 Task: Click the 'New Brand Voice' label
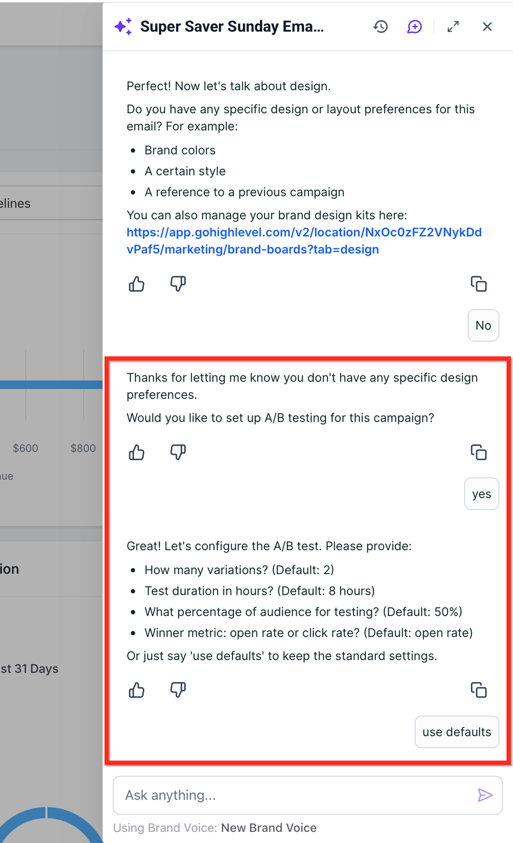(x=269, y=828)
